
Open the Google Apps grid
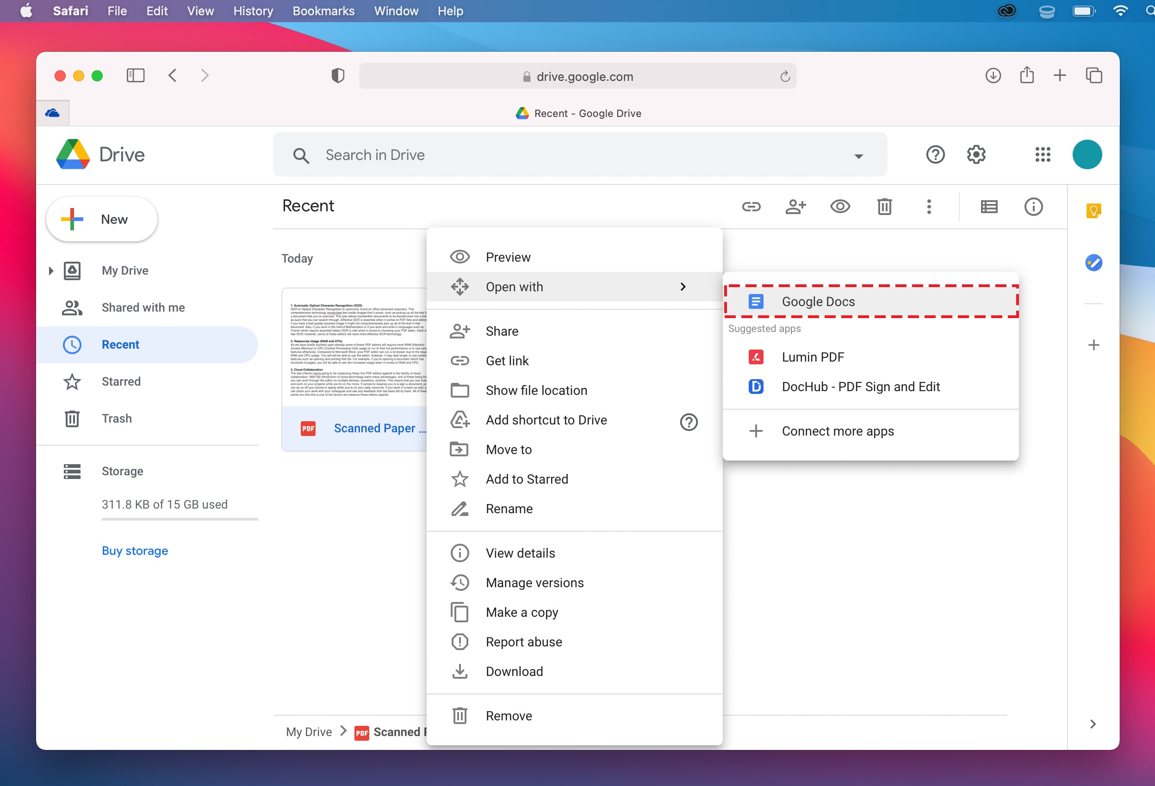point(1042,154)
